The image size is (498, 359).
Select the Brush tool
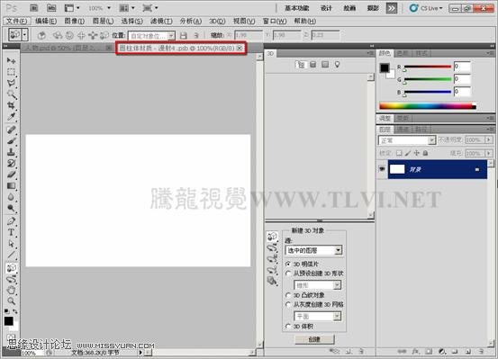(11, 140)
